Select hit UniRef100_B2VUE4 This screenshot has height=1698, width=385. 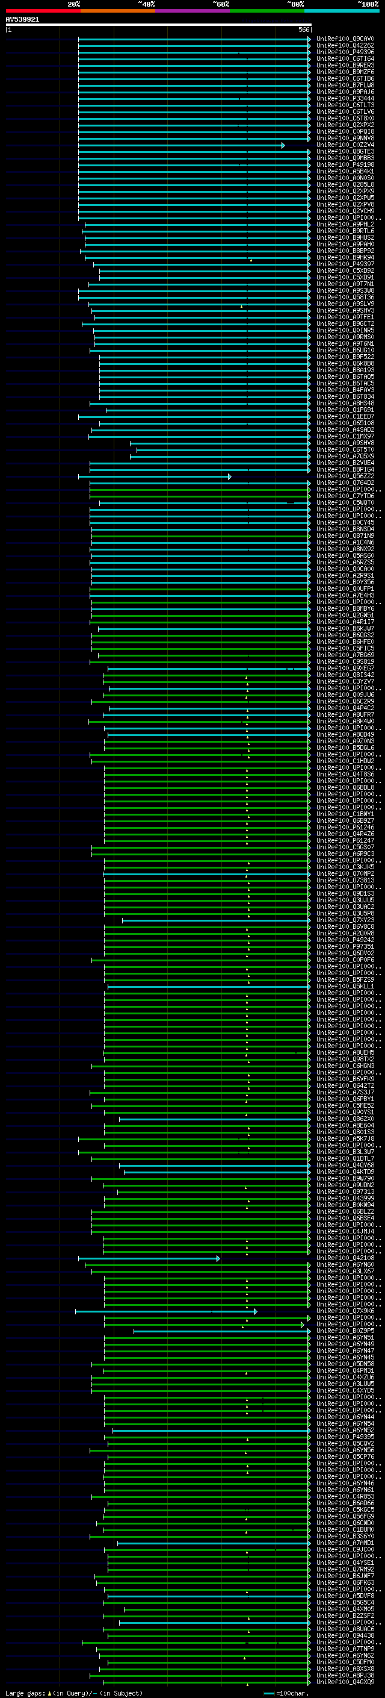tap(345, 463)
